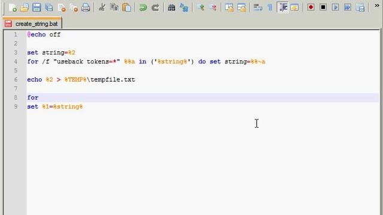
Task: Click the 'set string=%2' line
Action: 51,53
